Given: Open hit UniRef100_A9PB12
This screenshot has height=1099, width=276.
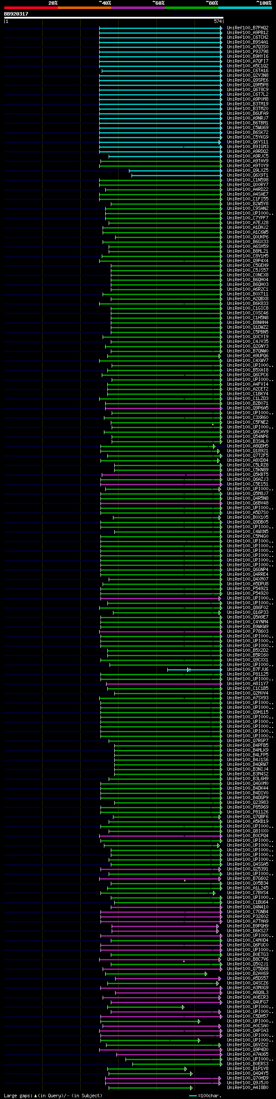Looking at the screenshot, I should (248, 32).
